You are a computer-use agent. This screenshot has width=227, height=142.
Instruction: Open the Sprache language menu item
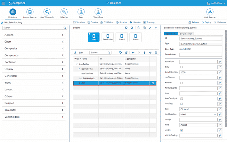tap(121, 22)
